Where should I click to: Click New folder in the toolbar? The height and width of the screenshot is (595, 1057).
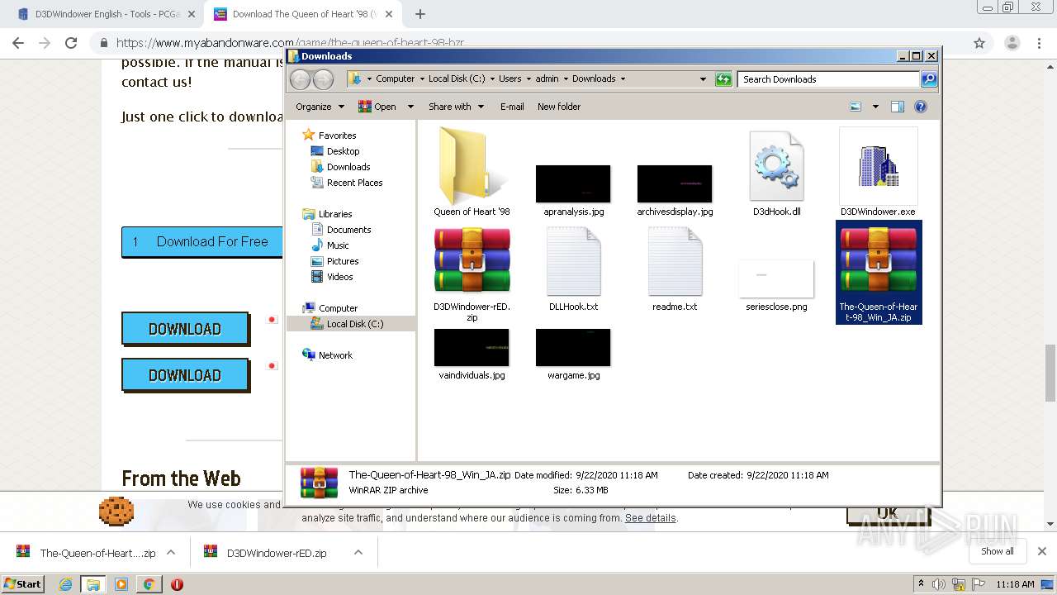click(x=559, y=107)
